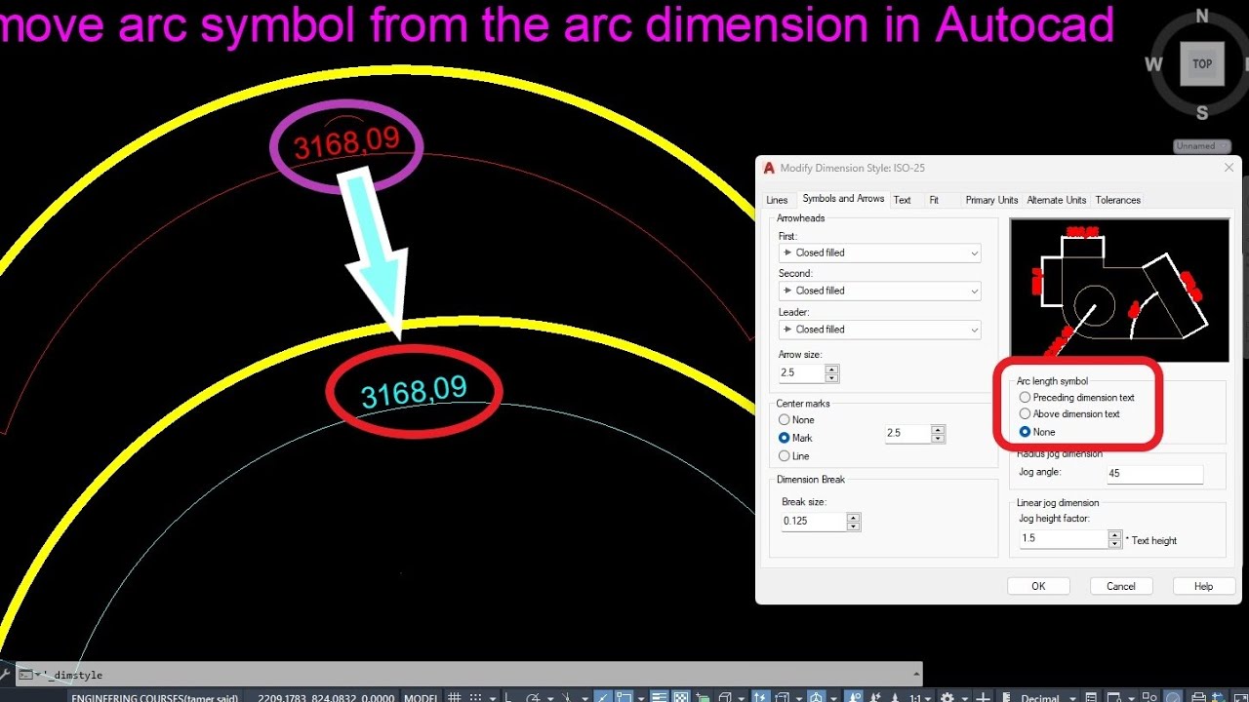The width and height of the screenshot is (1249, 702).
Task: Click the Cancel button
Action: 1121,586
